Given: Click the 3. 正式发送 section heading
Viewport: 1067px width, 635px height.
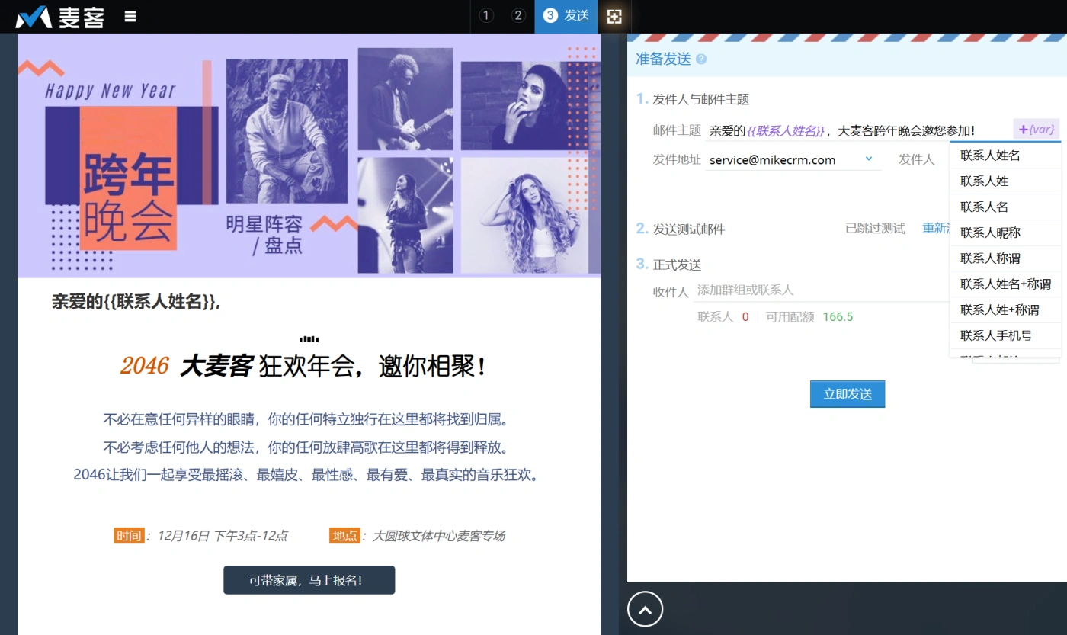Looking at the screenshot, I should (668, 265).
